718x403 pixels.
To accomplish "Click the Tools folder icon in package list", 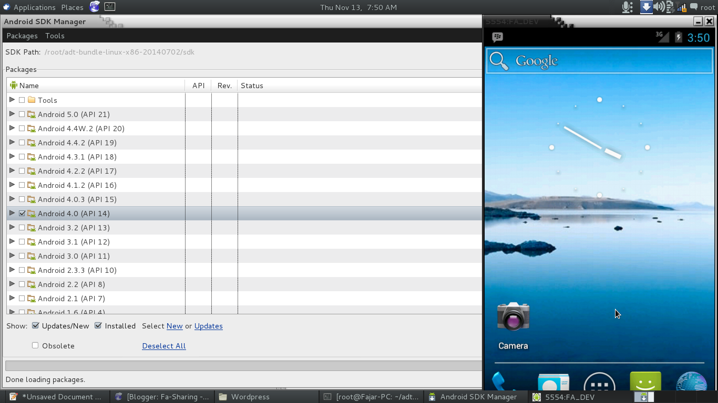I will click(x=32, y=100).
